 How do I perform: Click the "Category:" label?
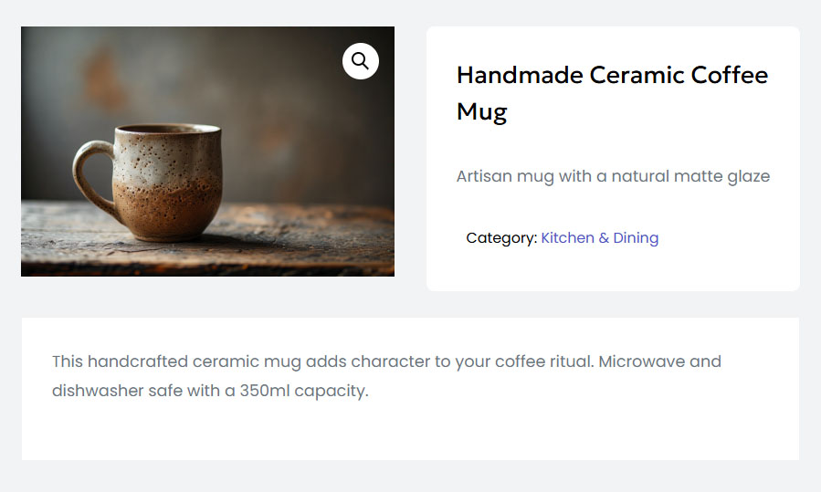point(500,238)
